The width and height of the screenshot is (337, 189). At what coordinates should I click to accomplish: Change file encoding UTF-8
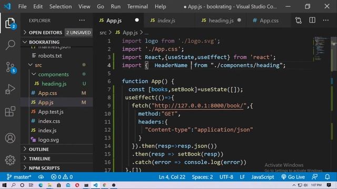coord(226,177)
